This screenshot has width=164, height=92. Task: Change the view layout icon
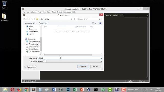click(x=93, y=23)
